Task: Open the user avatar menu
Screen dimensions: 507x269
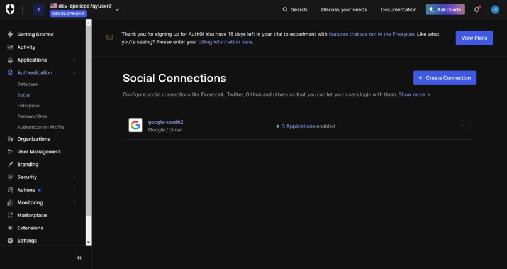Action: tap(494, 9)
